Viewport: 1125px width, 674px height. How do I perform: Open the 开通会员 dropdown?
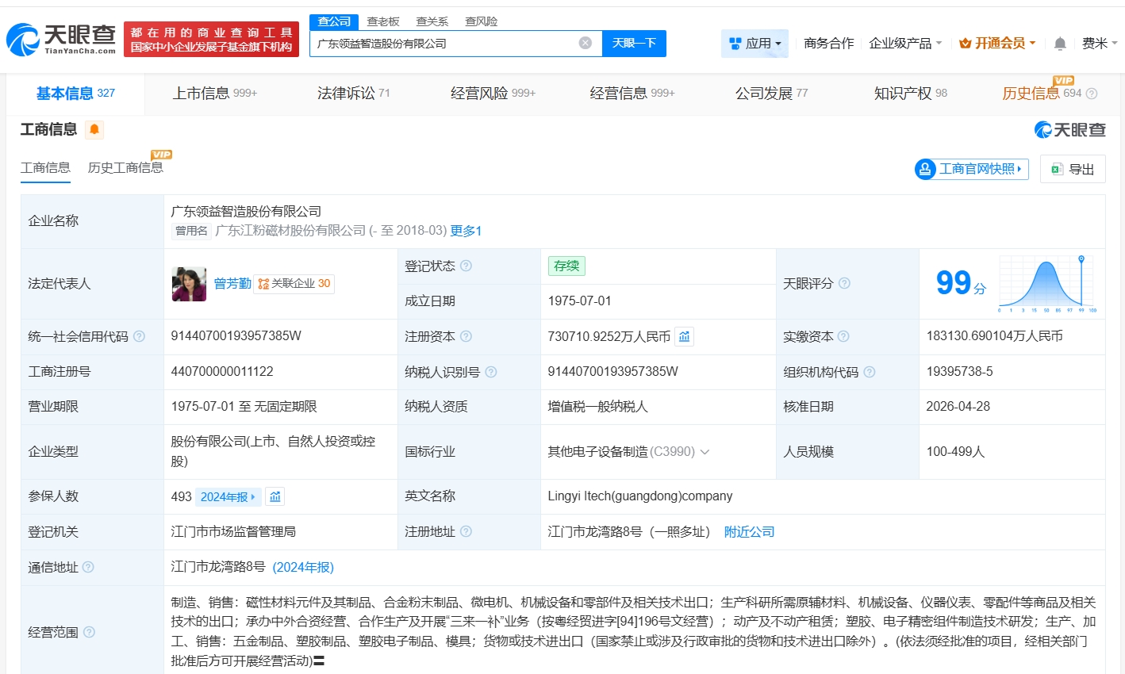997,44
